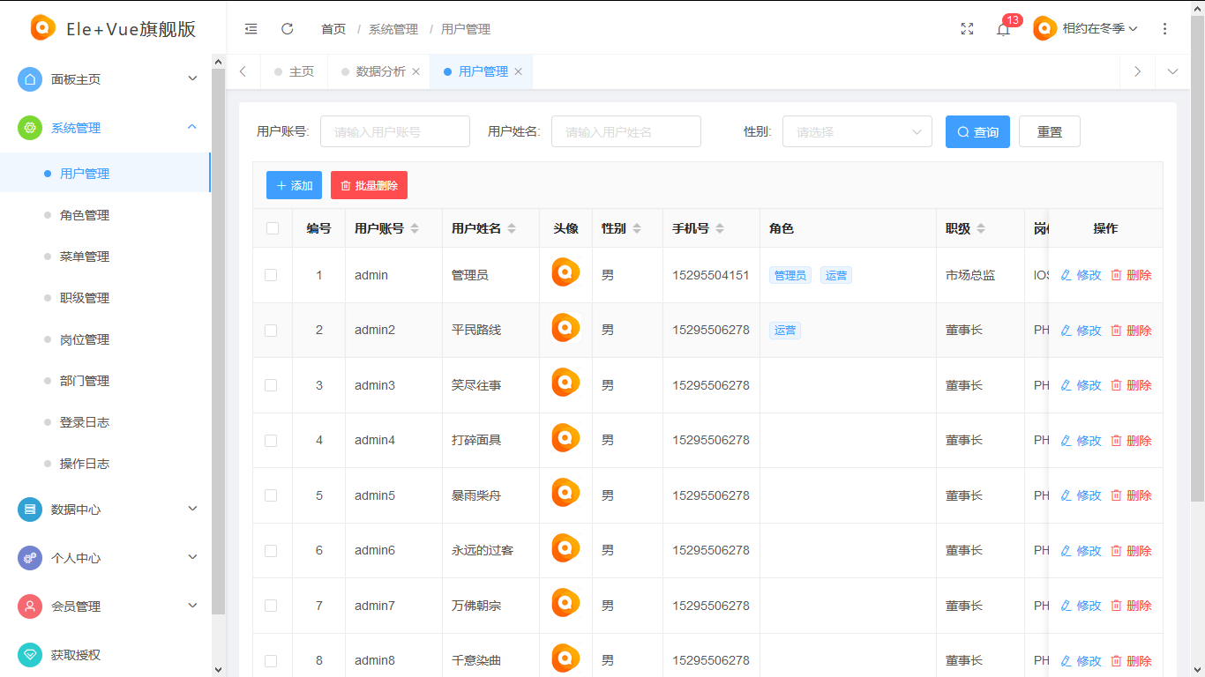This screenshot has width=1205, height=677.
Task: Check the row for admin8
Action: [x=271, y=660]
